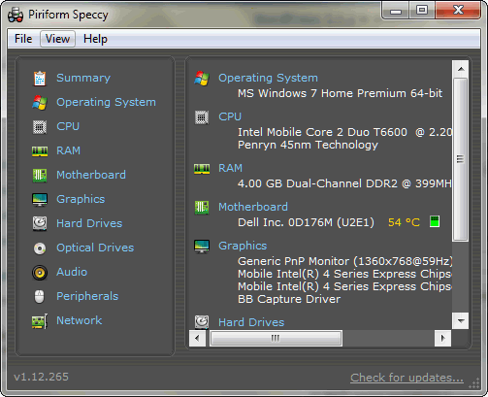Click the Motherboard icon in sidebar
This screenshot has width=488, height=397.
[40, 176]
